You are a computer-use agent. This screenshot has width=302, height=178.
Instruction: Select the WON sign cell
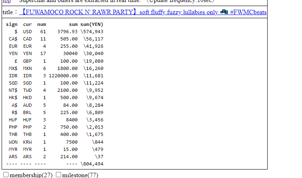pos(13,142)
